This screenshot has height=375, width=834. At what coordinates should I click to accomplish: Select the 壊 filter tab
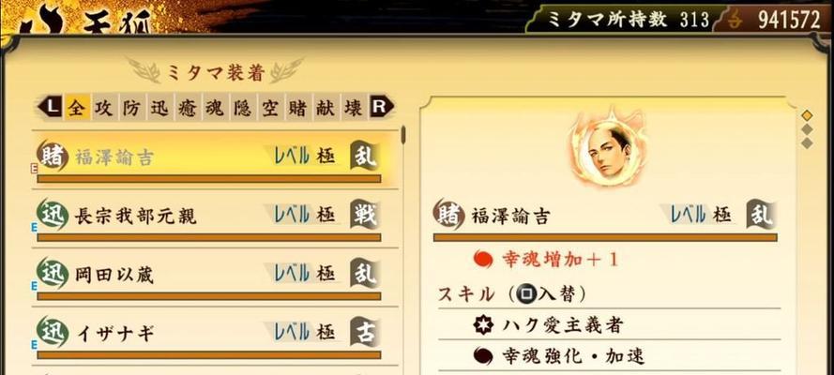[x=353, y=107]
